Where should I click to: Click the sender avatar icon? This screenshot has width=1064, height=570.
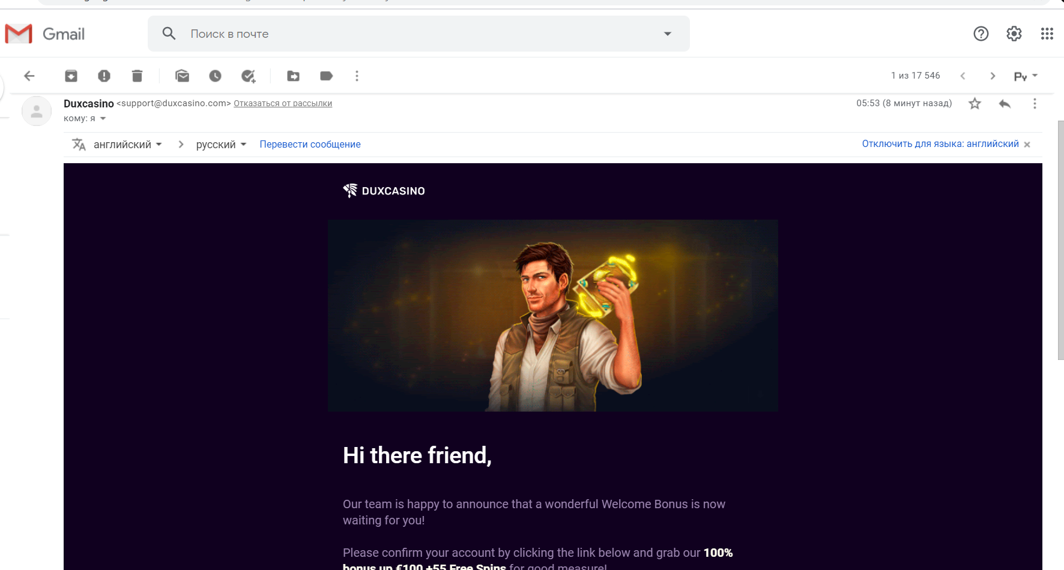pyautogui.click(x=37, y=111)
